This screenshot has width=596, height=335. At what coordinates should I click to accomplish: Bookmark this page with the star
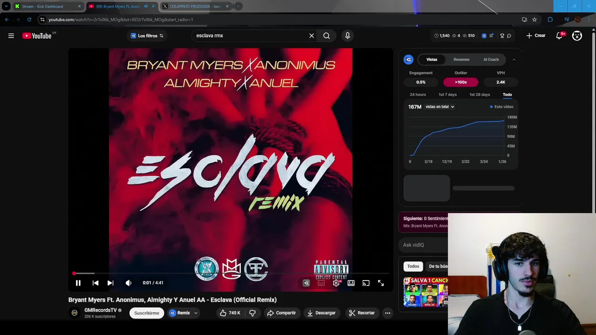click(535, 20)
